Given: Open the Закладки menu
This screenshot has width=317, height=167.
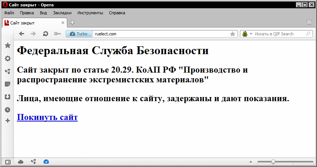Looking at the screenshot, I should (62, 13).
